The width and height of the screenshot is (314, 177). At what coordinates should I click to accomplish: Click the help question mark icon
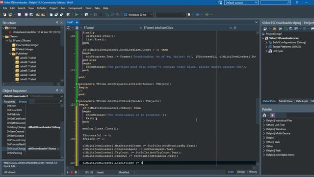tap(297, 2)
